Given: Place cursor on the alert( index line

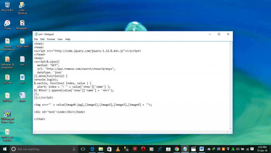Looking at the screenshot, I should [74, 87].
